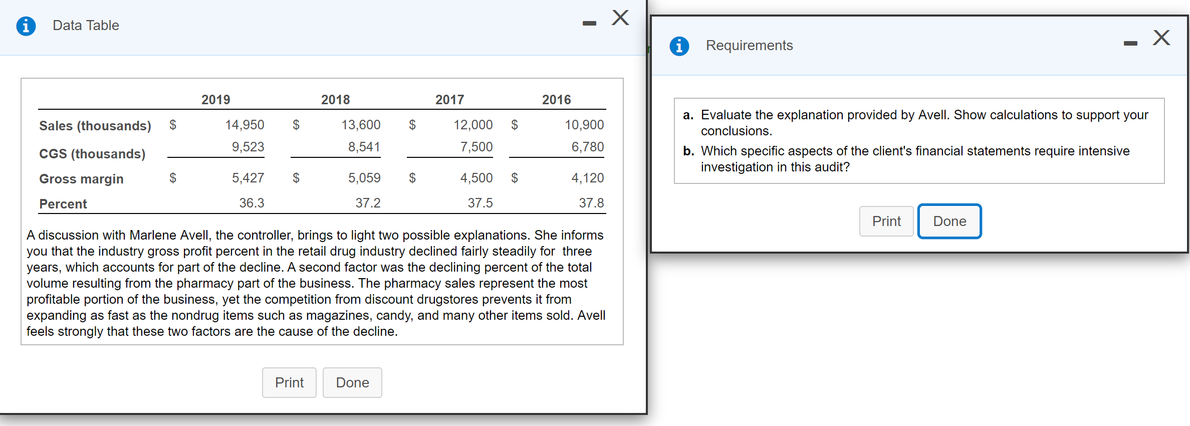Click the CGS (thousands) row label
This screenshot has height=426, width=1190.
pyautogui.click(x=92, y=154)
